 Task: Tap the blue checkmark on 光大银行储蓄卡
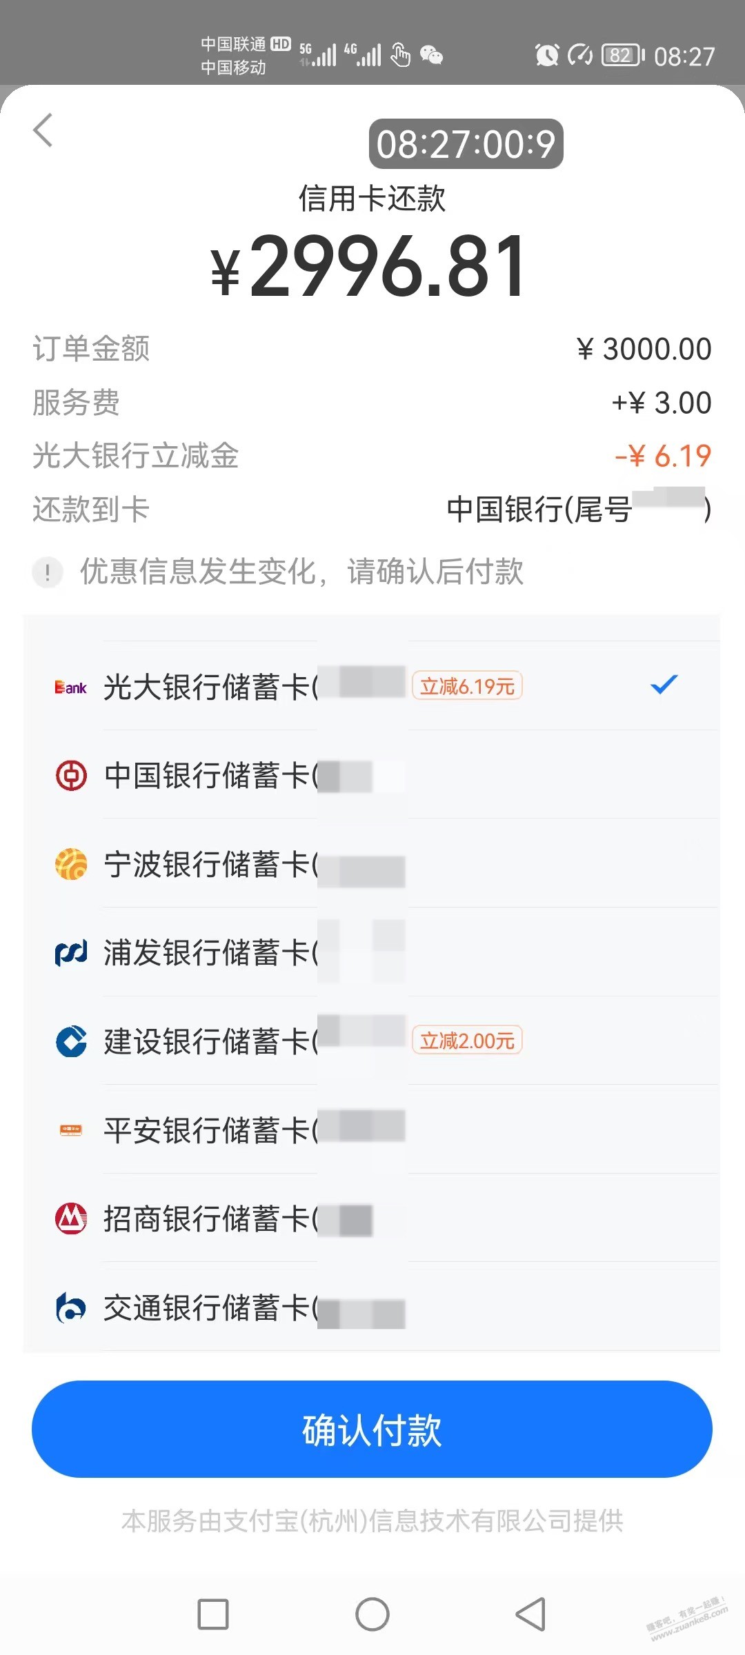664,685
